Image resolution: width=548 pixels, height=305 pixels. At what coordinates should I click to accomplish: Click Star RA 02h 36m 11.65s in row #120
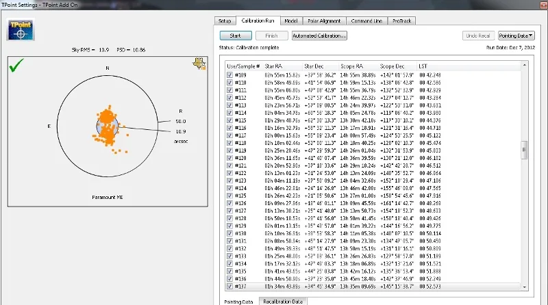(282, 158)
